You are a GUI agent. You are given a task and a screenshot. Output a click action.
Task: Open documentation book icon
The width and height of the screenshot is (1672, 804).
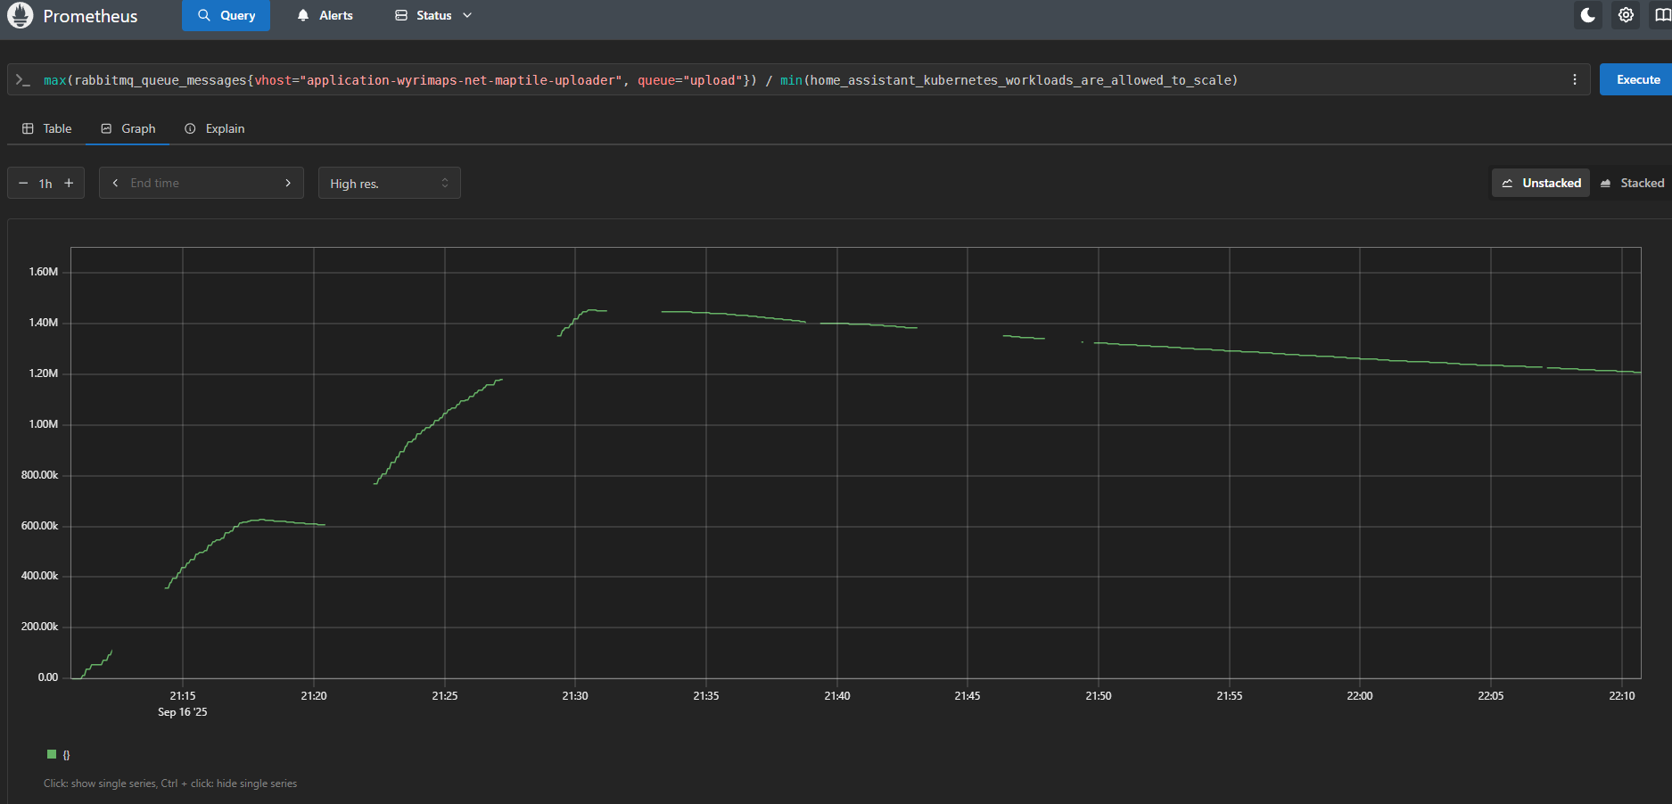coord(1661,15)
